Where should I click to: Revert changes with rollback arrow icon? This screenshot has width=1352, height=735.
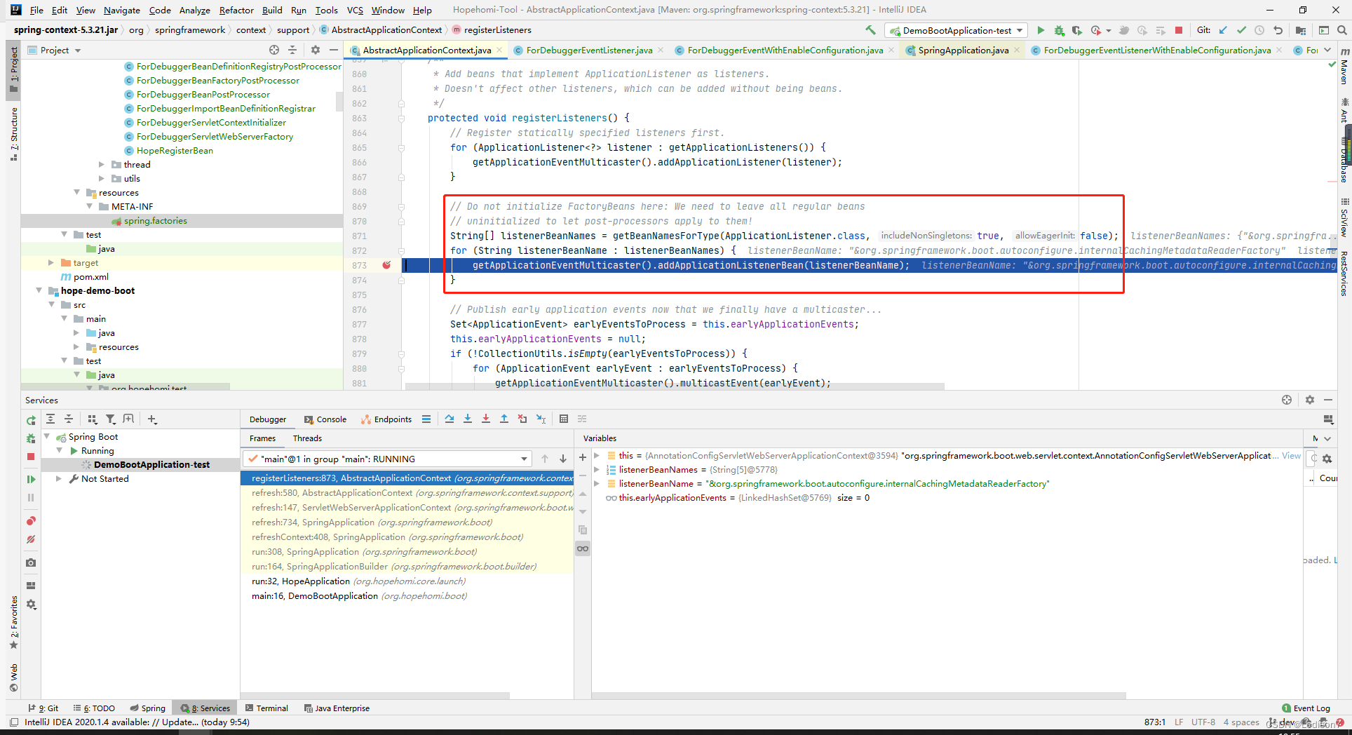pyautogui.click(x=1278, y=30)
